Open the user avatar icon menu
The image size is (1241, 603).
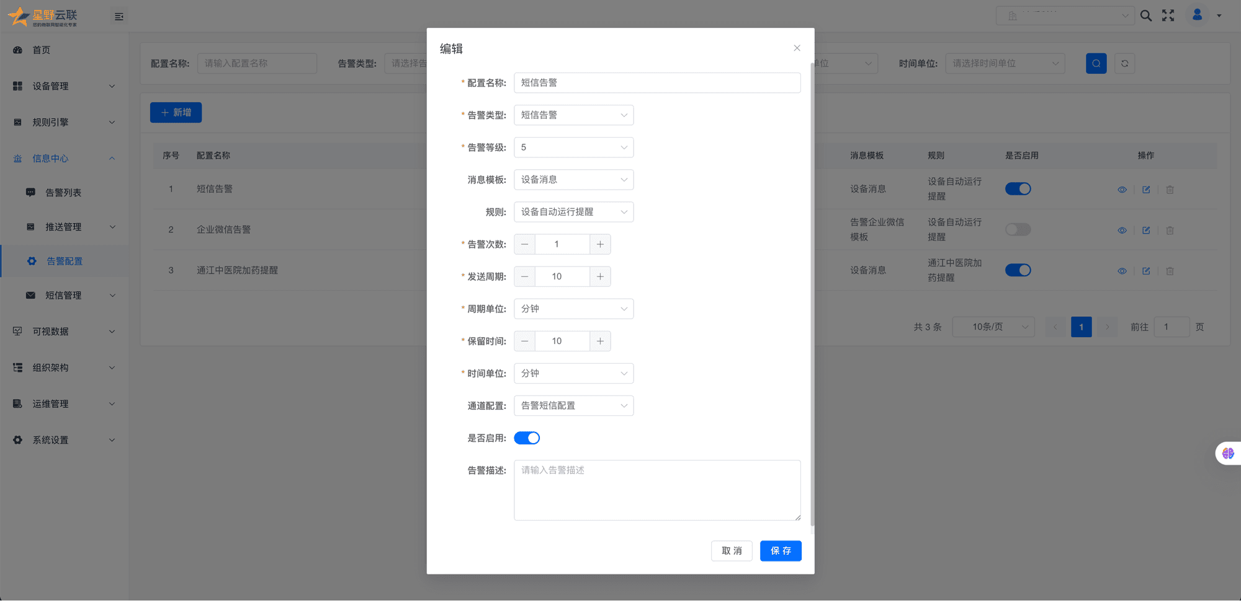pos(1197,15)
